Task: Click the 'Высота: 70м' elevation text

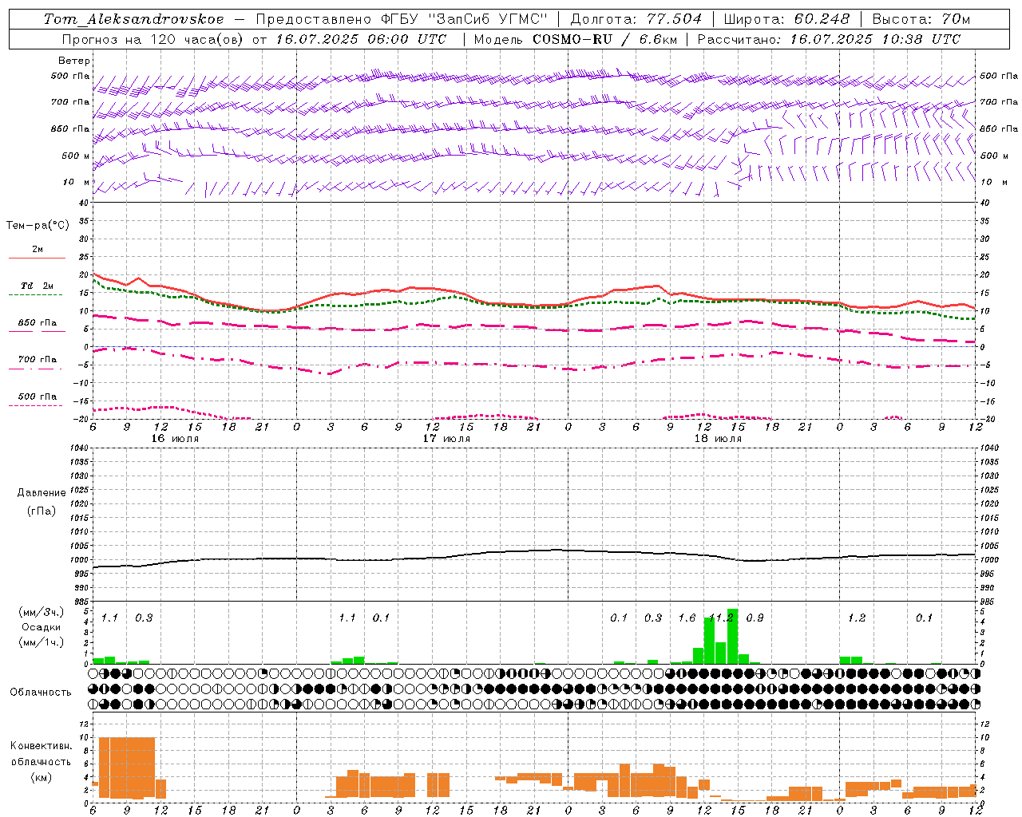Action: point(921,19)
